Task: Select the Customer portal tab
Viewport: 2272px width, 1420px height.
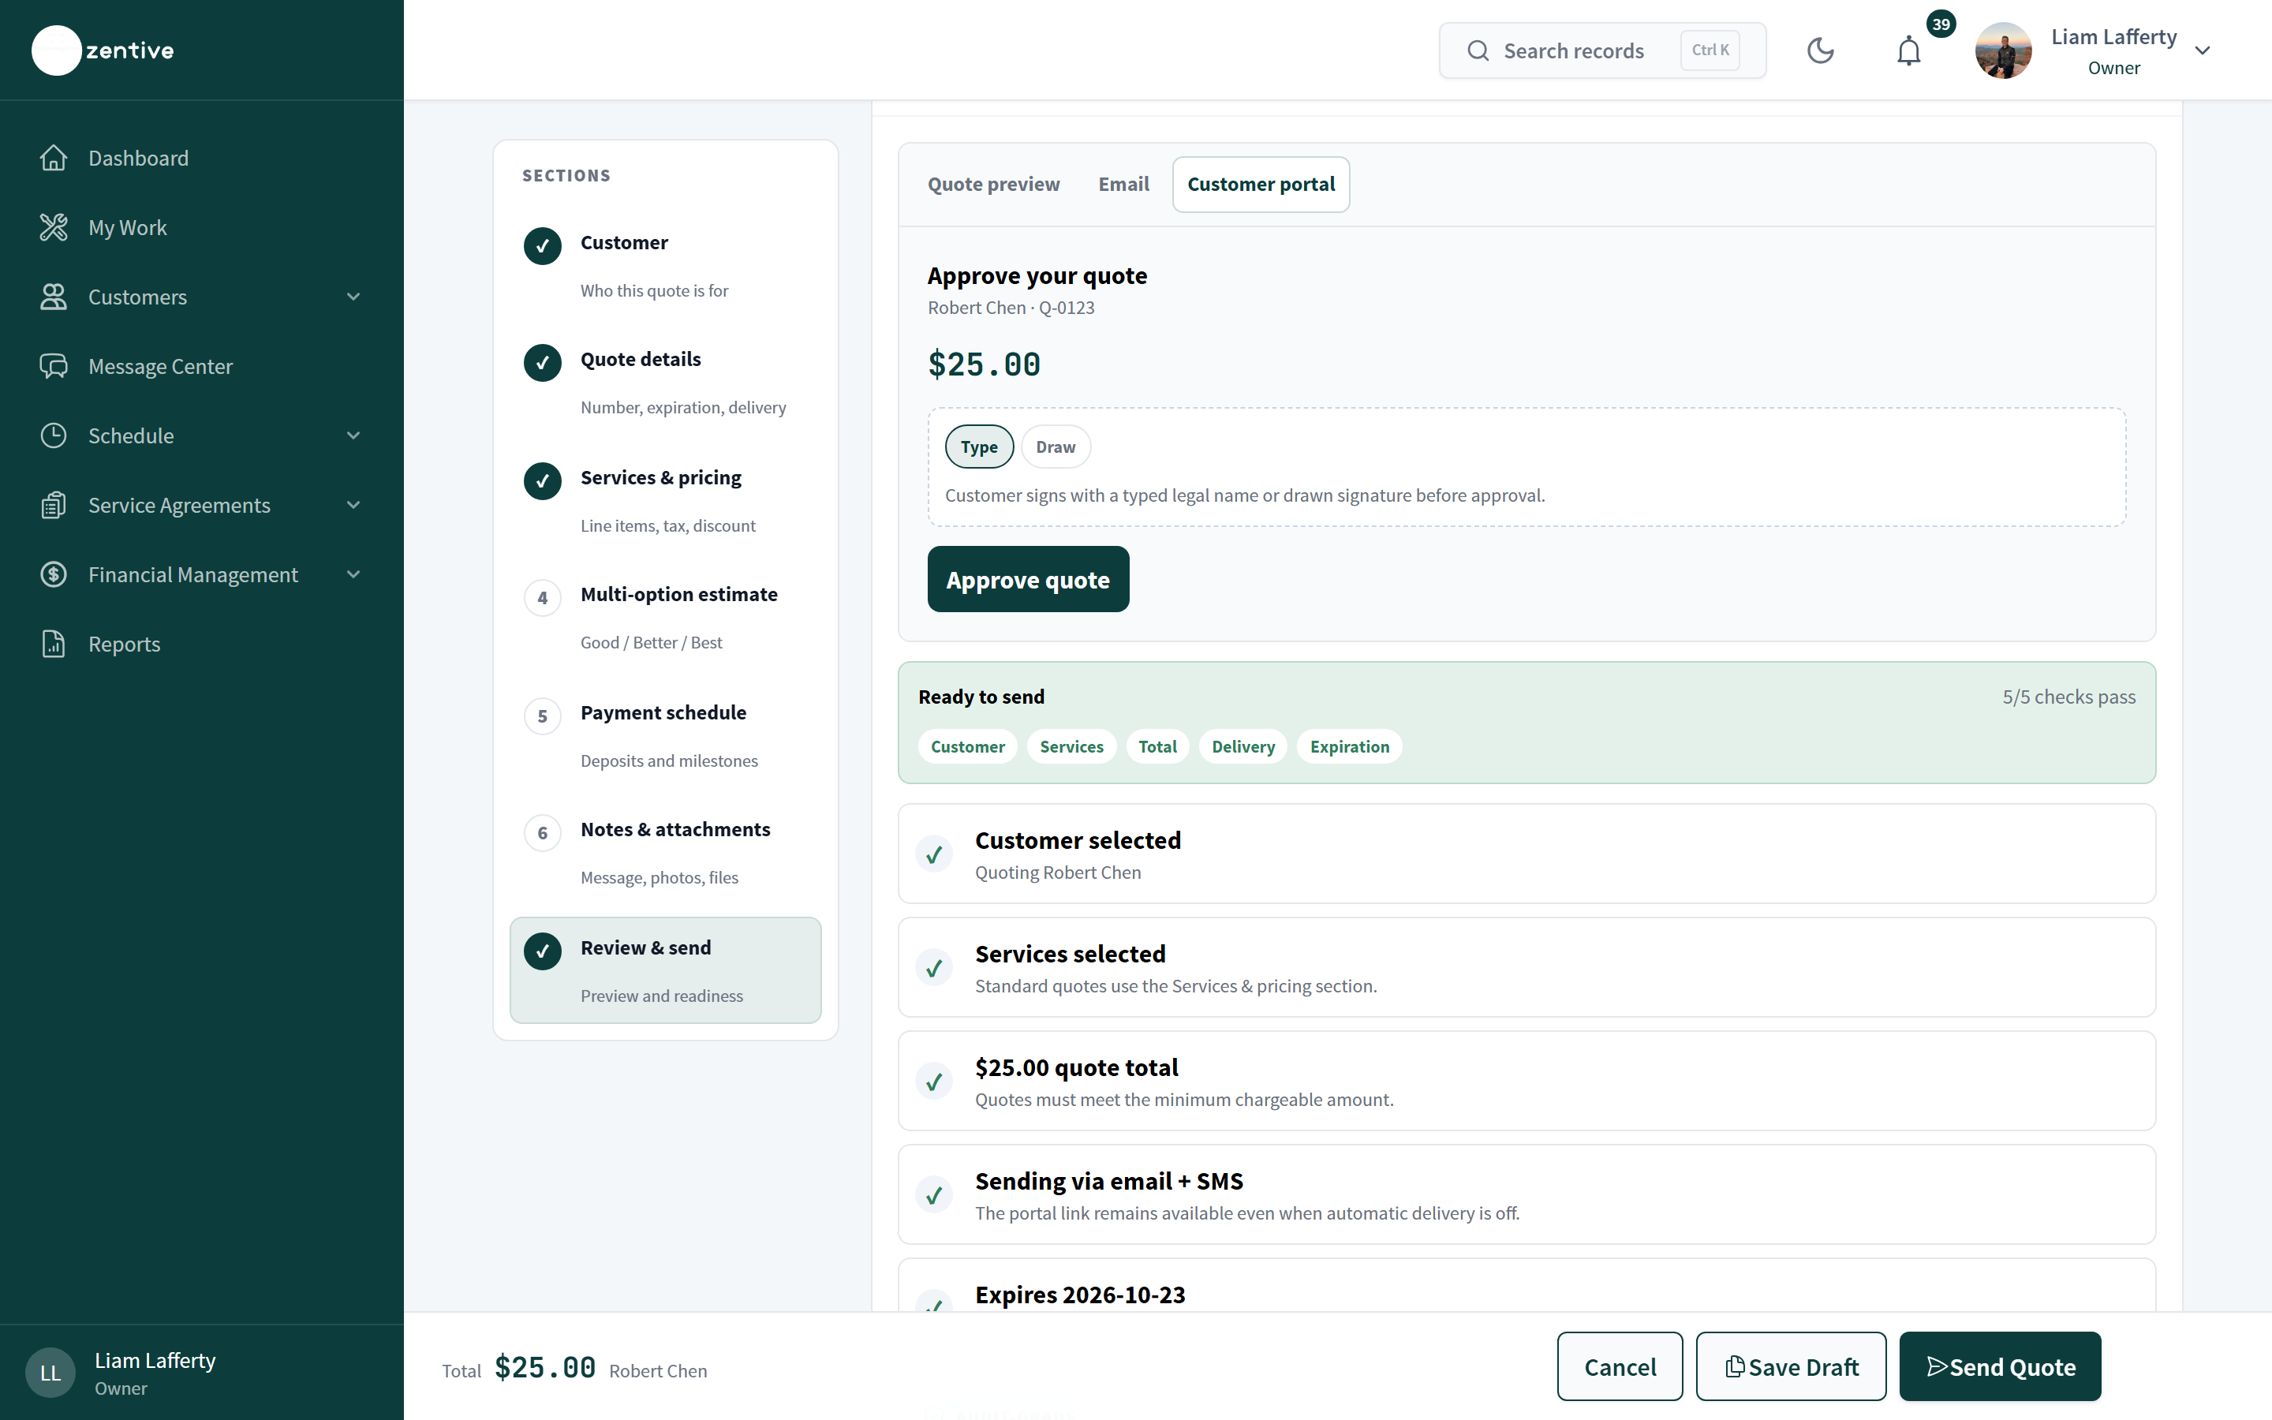Action: pos(1261,184)
